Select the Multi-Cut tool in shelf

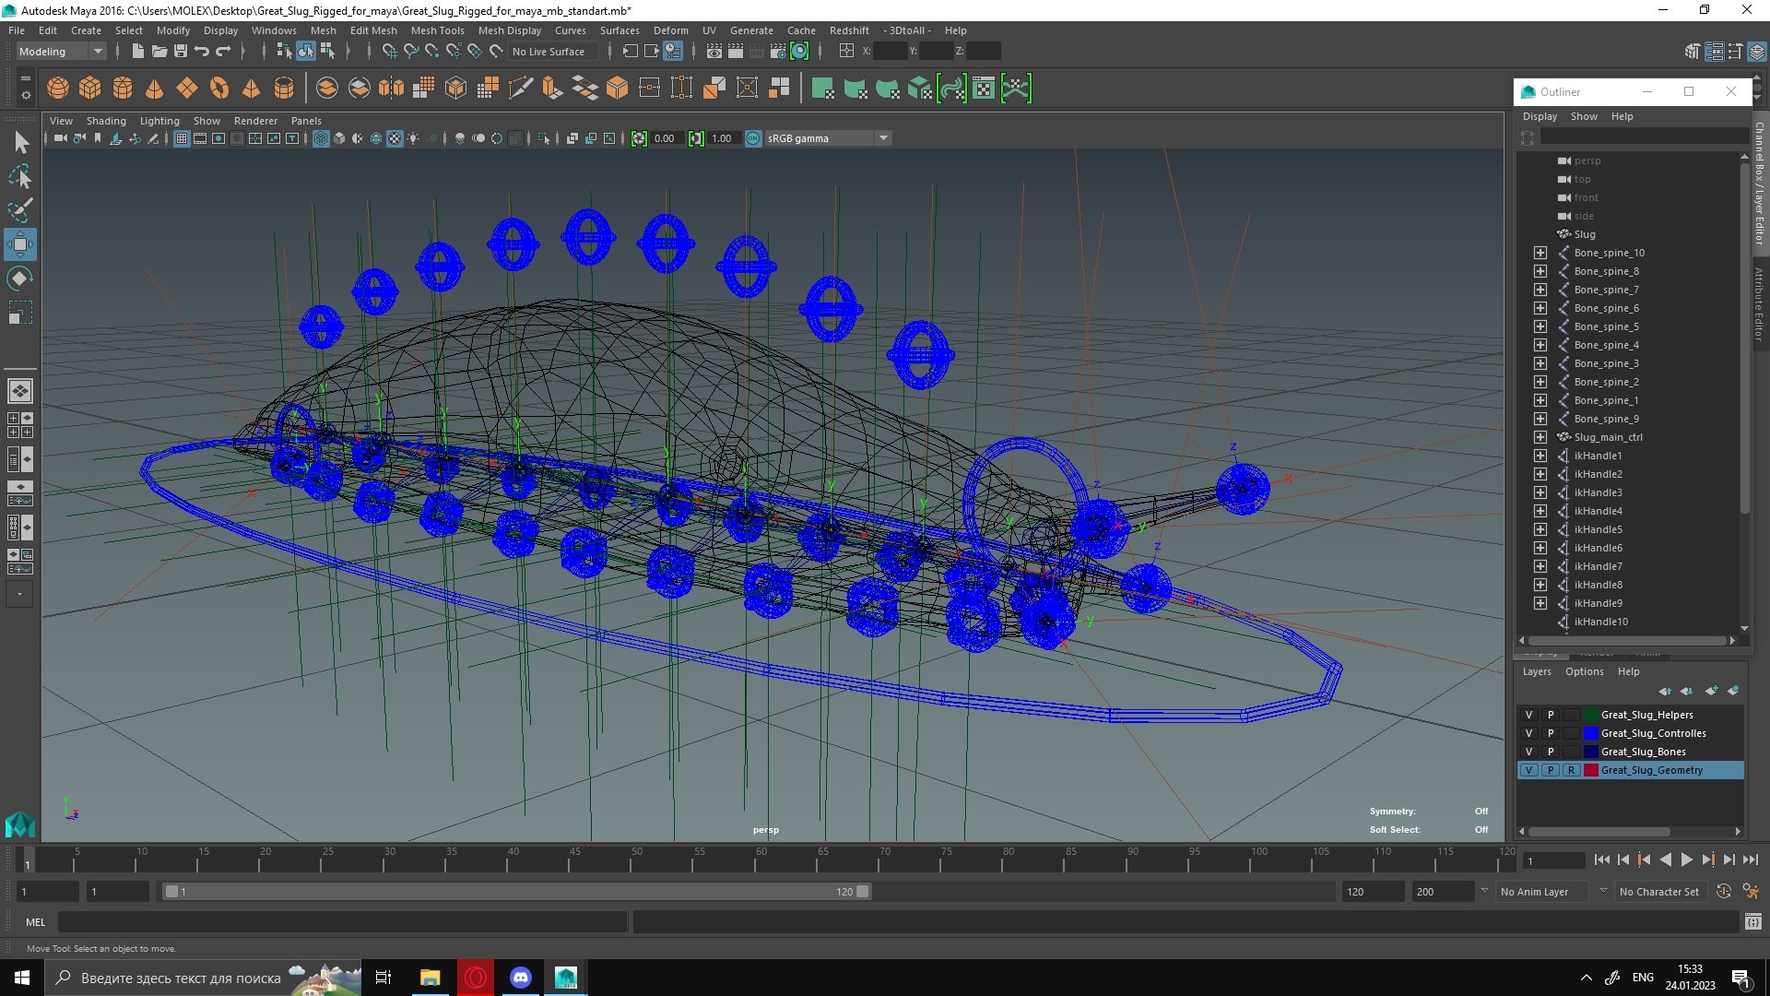point(521,88)
